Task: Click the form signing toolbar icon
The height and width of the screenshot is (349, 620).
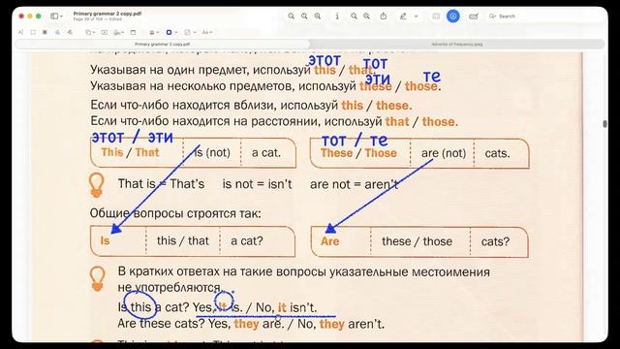Action: coord(474,16)
